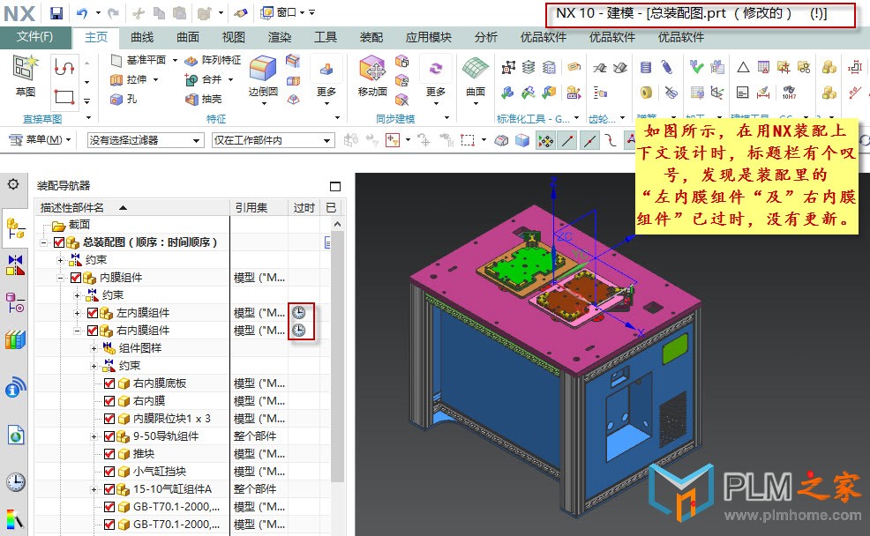This screenshot has width=870, height=536.
Task: Switch to the 分析 ribbon tab
Action: (x=485, y=37)
